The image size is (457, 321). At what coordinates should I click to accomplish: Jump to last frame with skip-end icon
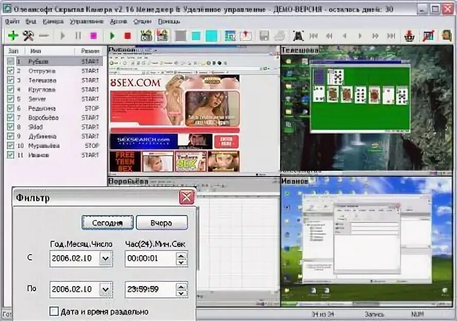pos(391,36)
